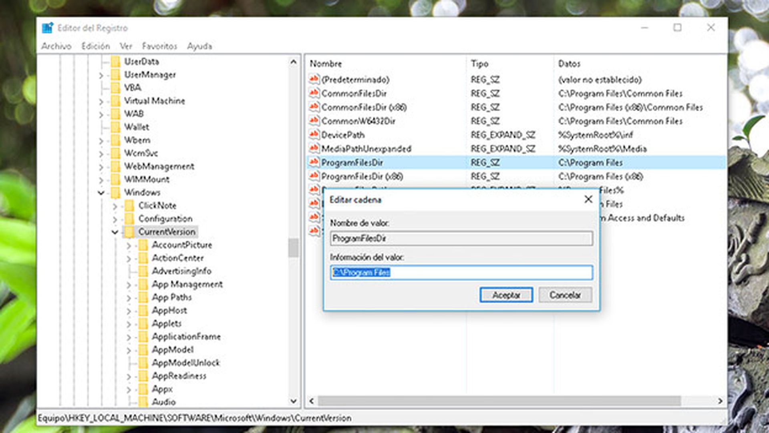Click the Registry Editor app icon in title bar

47,28
